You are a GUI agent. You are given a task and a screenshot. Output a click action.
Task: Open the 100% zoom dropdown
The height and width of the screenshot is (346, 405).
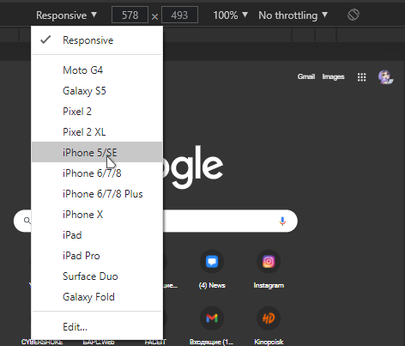pos(230,15)
